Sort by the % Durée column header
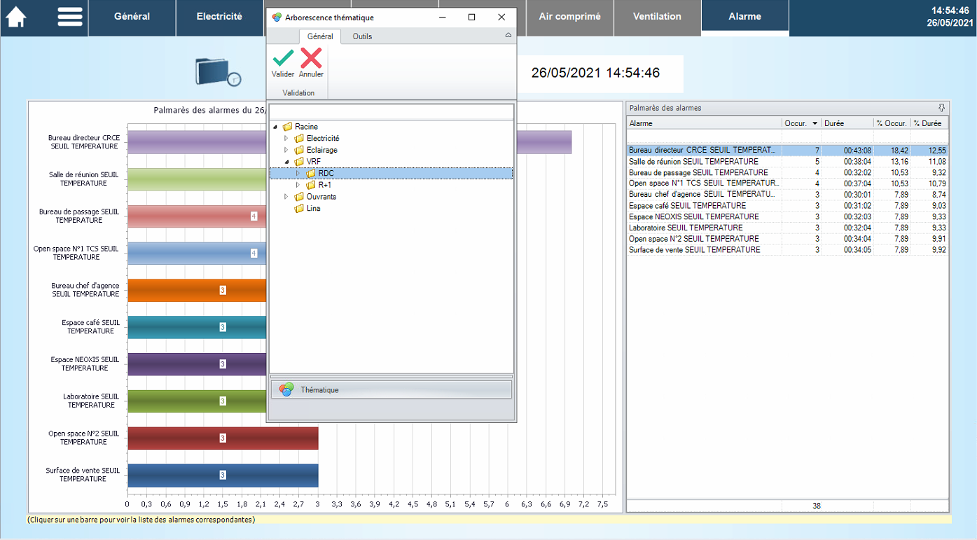This screenshot has width=977, height=540. 929,123
